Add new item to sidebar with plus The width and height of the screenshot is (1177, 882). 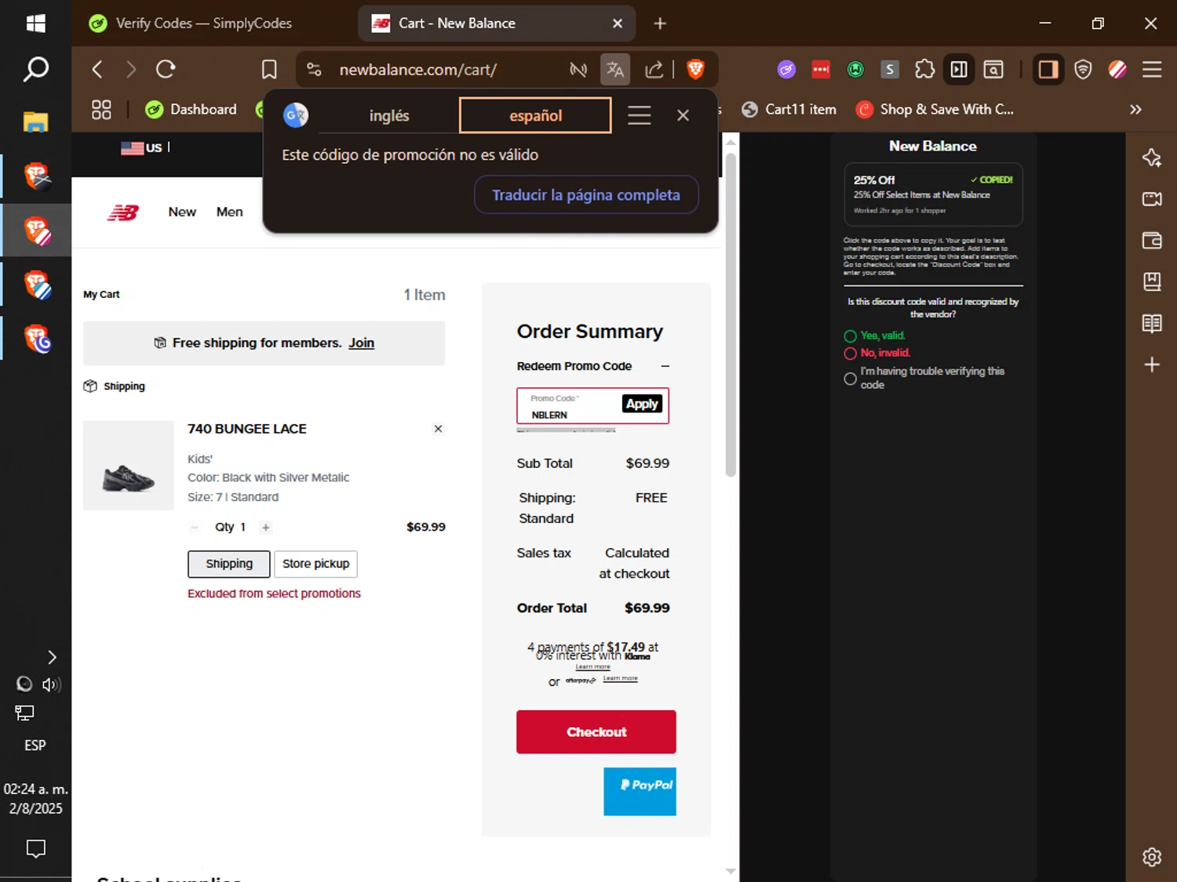pyautogui.click(x=1152, y=365)
